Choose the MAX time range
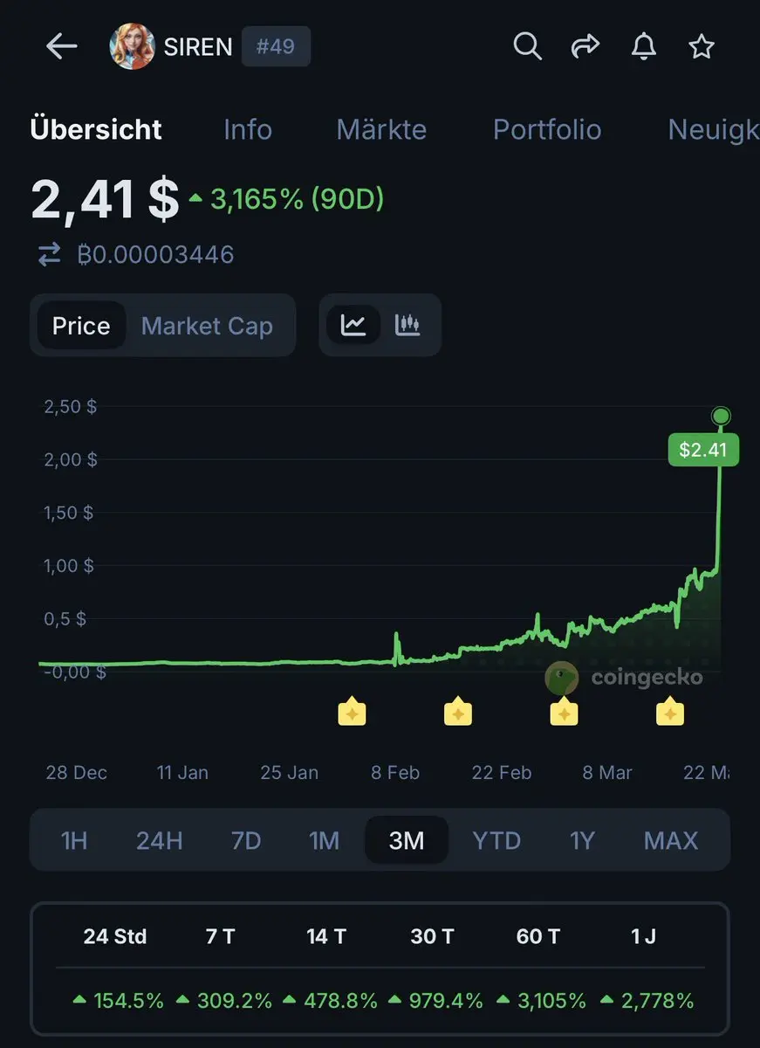This screenshot has height=1048, width=760. (671, 840)
